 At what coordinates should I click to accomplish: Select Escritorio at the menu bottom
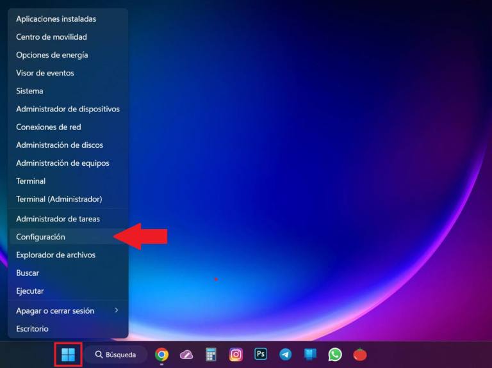pyautogui.click(x=32, y=329)
